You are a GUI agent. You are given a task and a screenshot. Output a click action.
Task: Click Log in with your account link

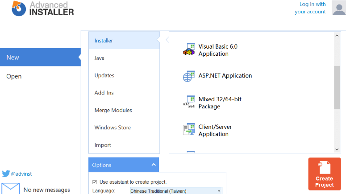310,8
